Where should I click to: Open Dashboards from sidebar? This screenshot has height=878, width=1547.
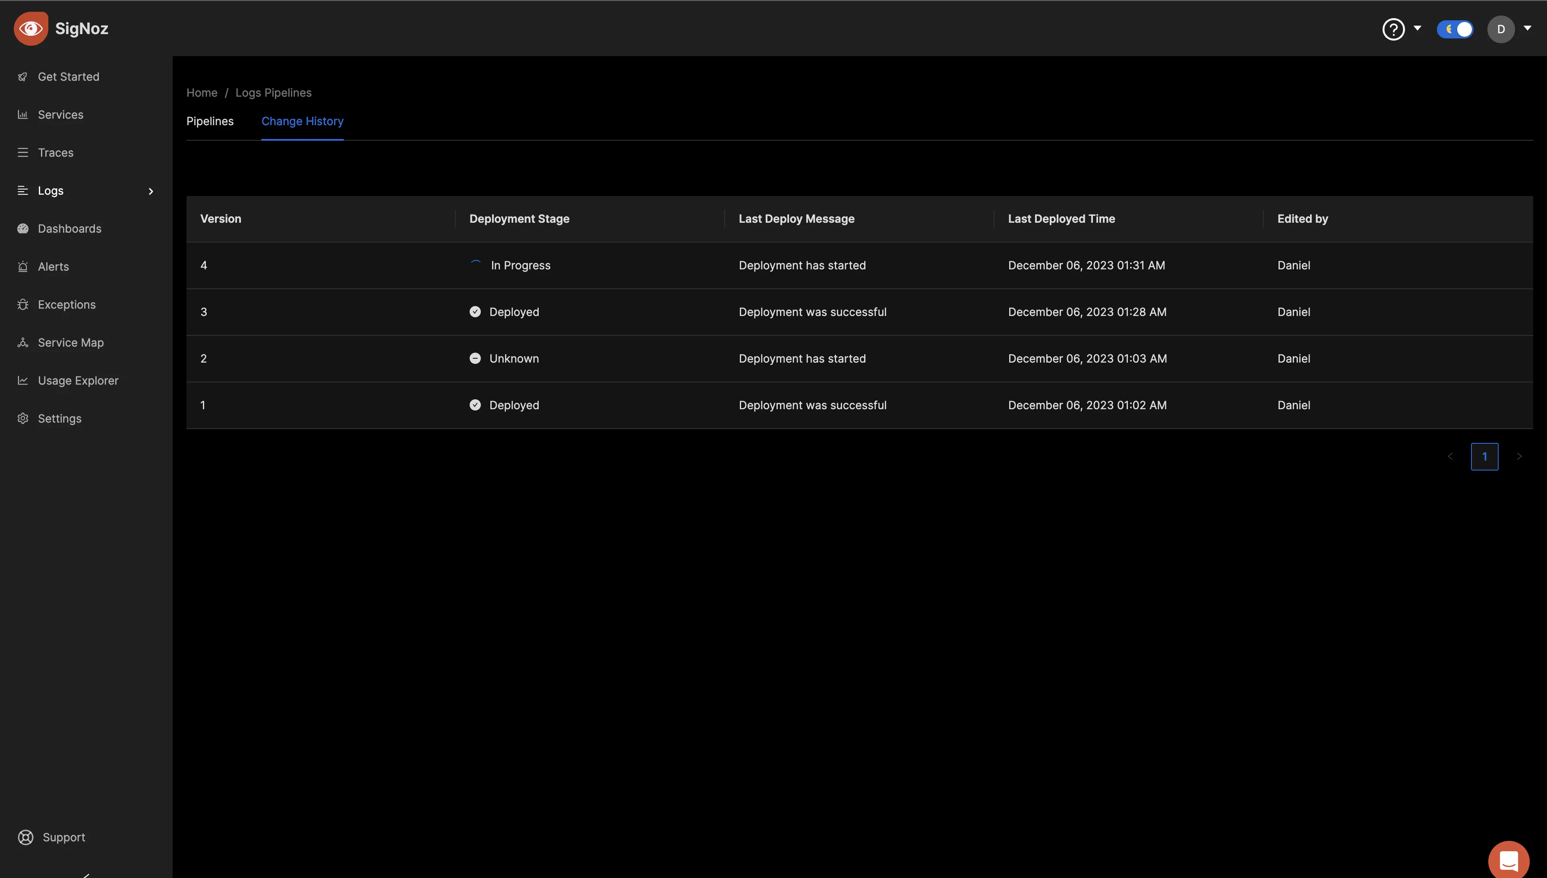click(x=69, y=228)
